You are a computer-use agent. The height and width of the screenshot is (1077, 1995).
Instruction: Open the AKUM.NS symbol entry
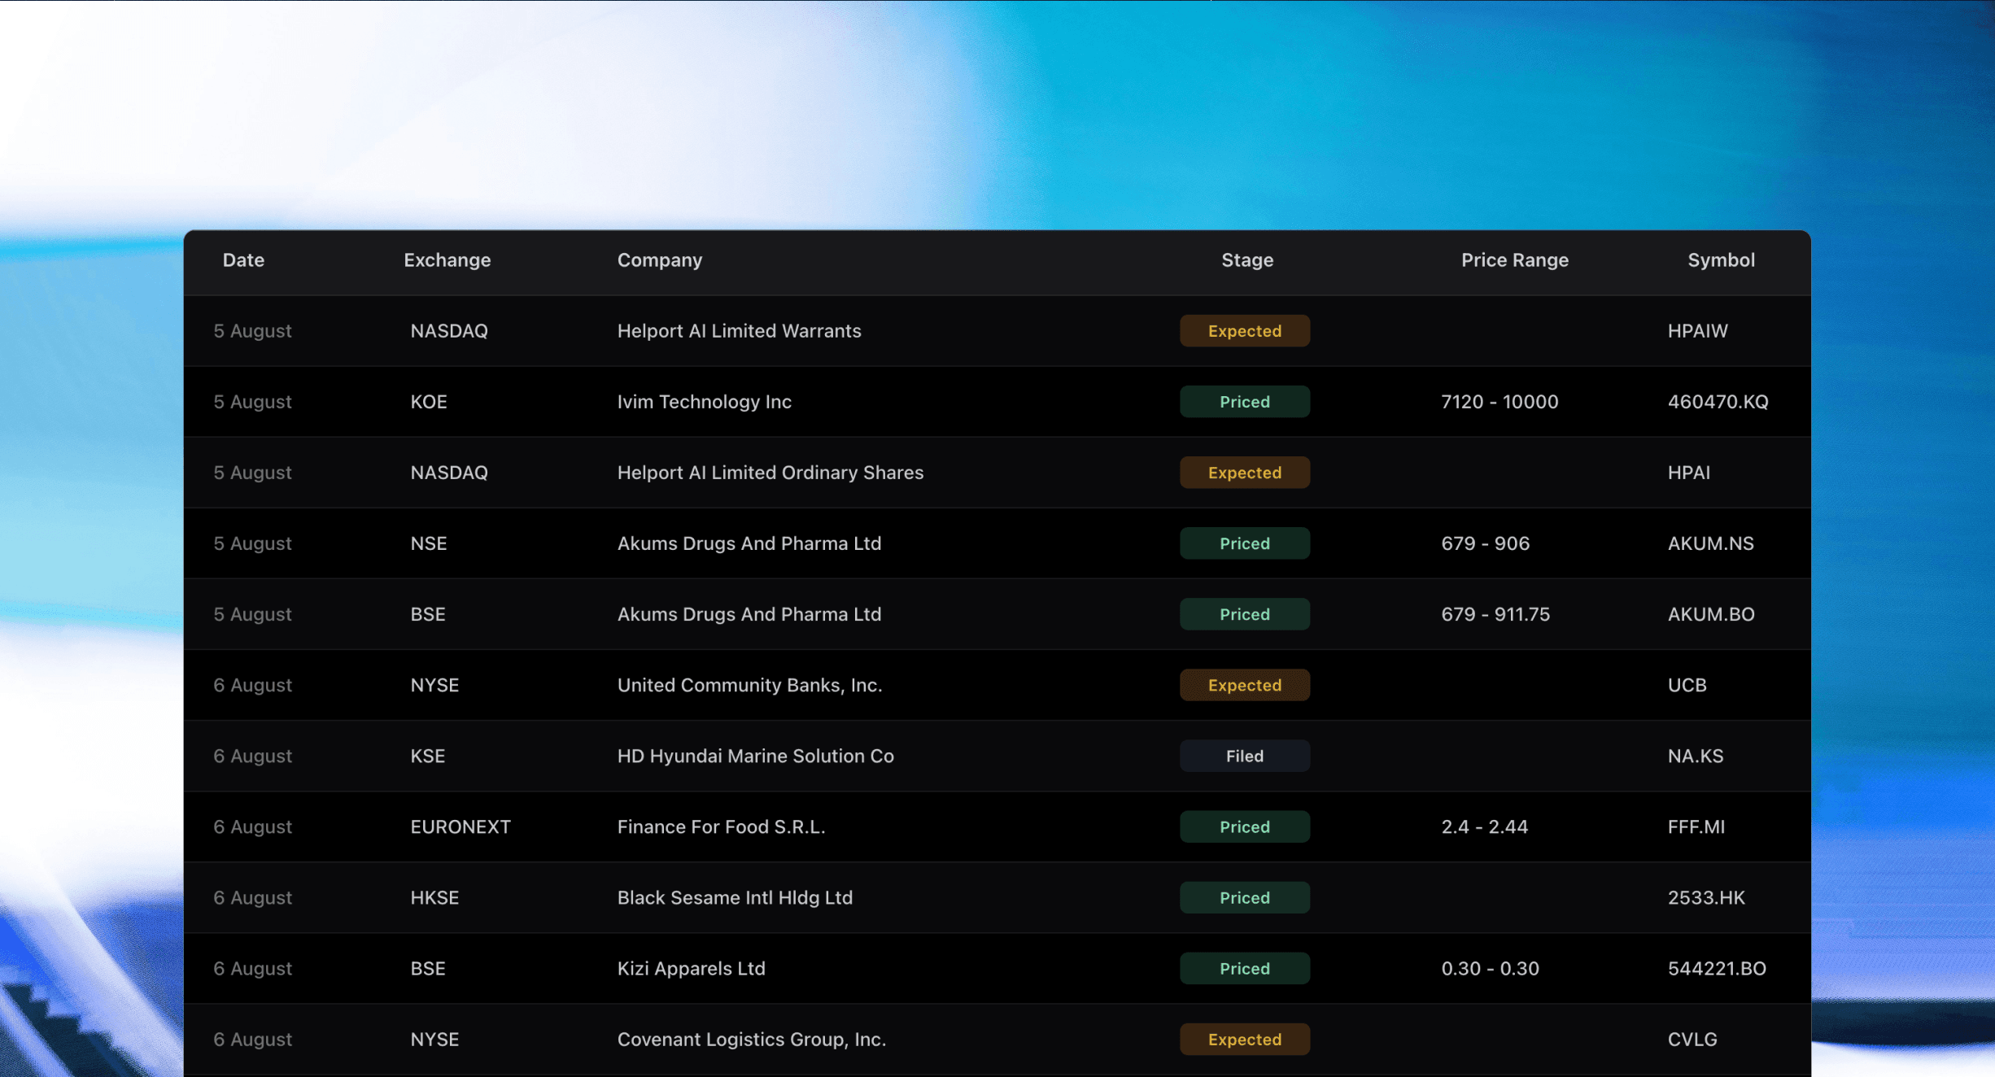(x=1710, y=543)
